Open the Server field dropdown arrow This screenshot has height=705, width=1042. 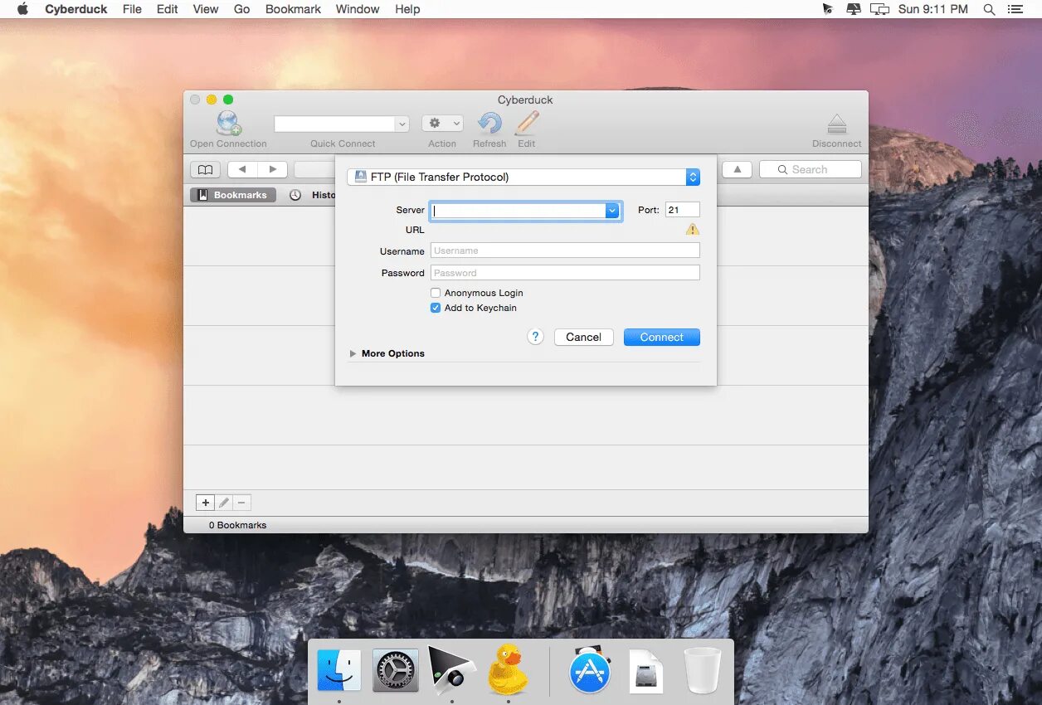tap(612, 211)
